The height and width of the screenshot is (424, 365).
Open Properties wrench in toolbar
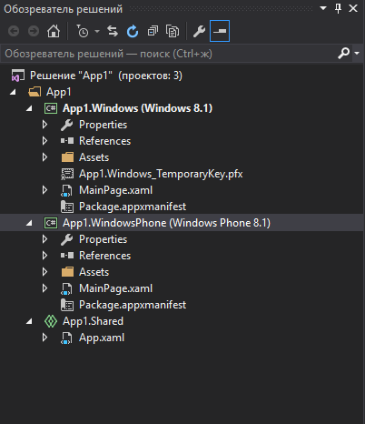199,31
